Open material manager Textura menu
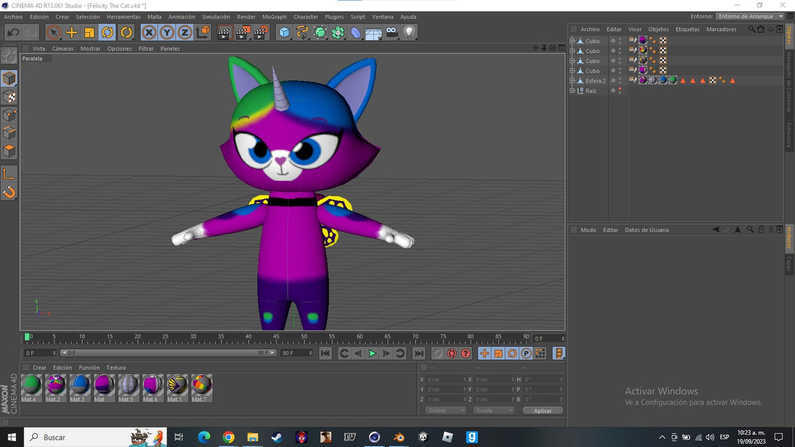This screenshot has height=447, width=795. click(116, 368)
